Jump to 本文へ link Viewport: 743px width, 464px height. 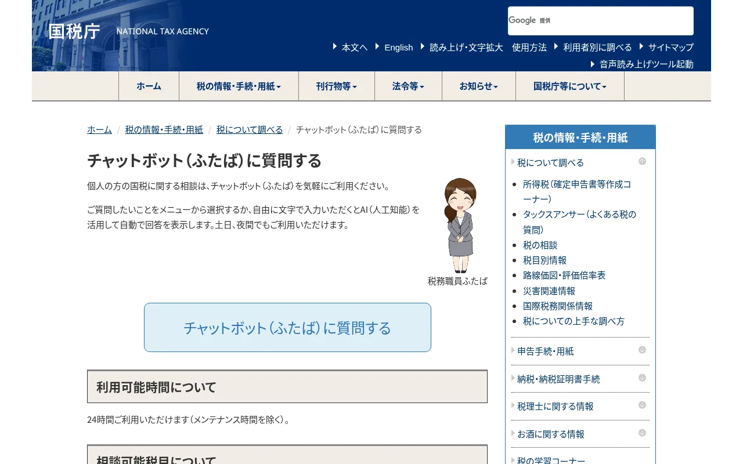(354, 48)
